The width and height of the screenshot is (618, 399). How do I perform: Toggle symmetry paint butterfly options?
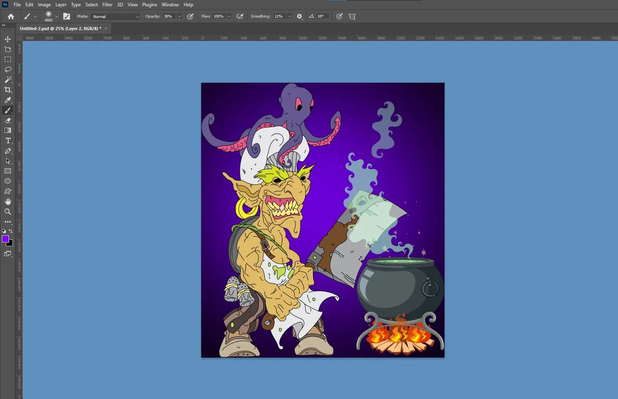(352, 16)
